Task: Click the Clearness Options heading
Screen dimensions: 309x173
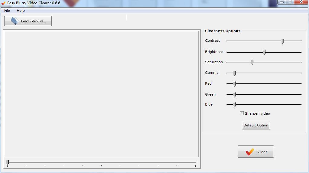Action: [x=223, y=31]
